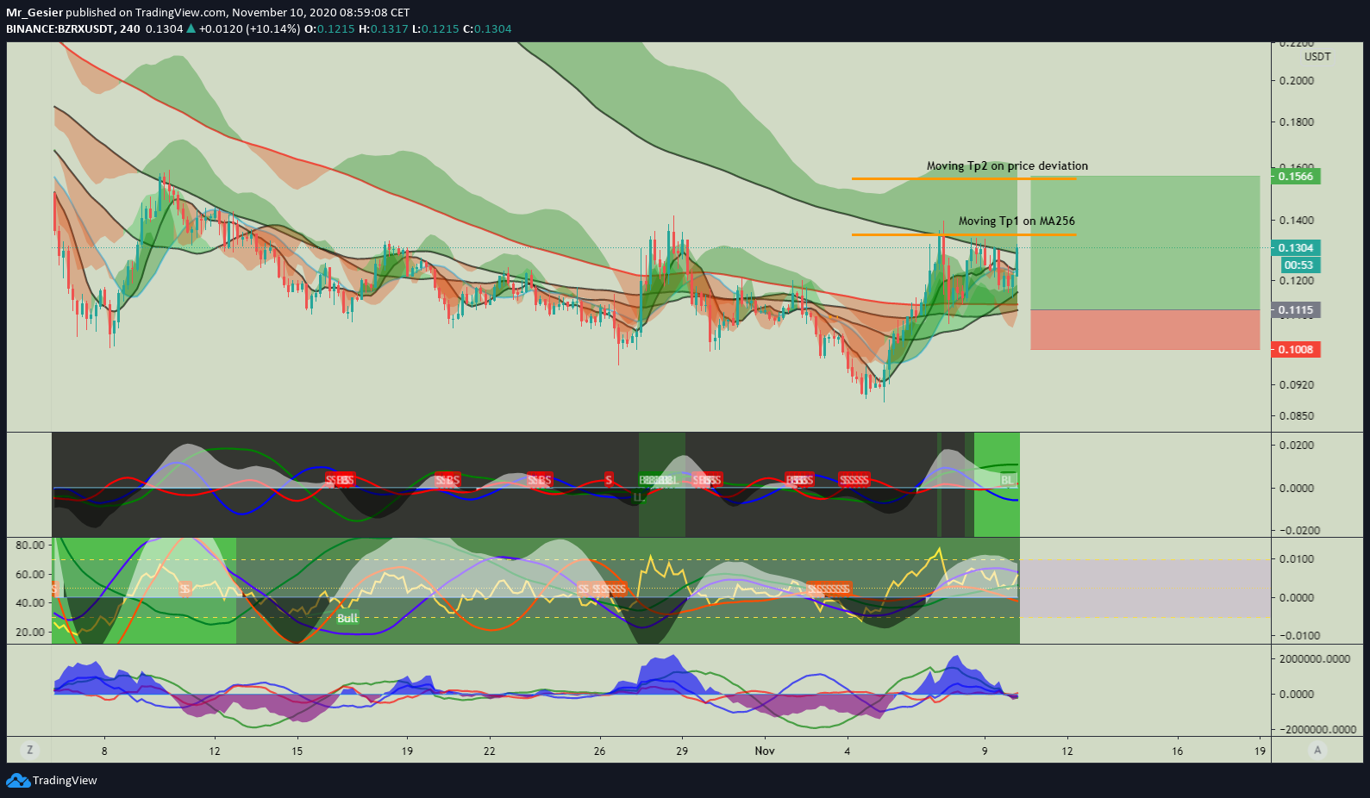Viewport: 1370px width, 798px height.
Task: Select the 'Moving Tp1 on MA256' annotation
Action: [x=1017, y=221]
